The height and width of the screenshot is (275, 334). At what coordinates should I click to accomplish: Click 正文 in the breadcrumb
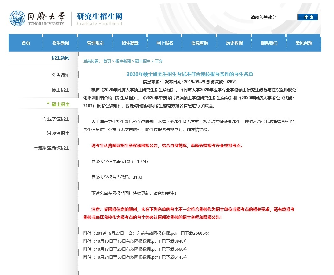[x=159, y=61]
